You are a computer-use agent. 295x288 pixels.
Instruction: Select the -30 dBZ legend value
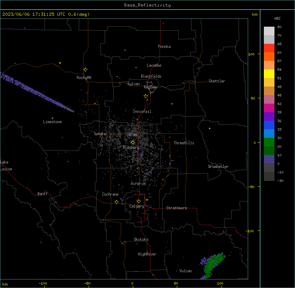tap(280, 181)
